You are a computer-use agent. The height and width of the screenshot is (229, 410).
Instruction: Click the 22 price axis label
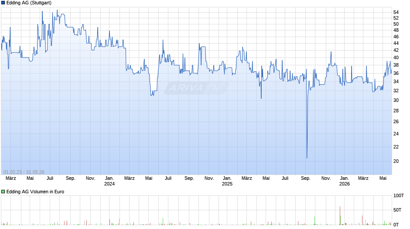396,147
